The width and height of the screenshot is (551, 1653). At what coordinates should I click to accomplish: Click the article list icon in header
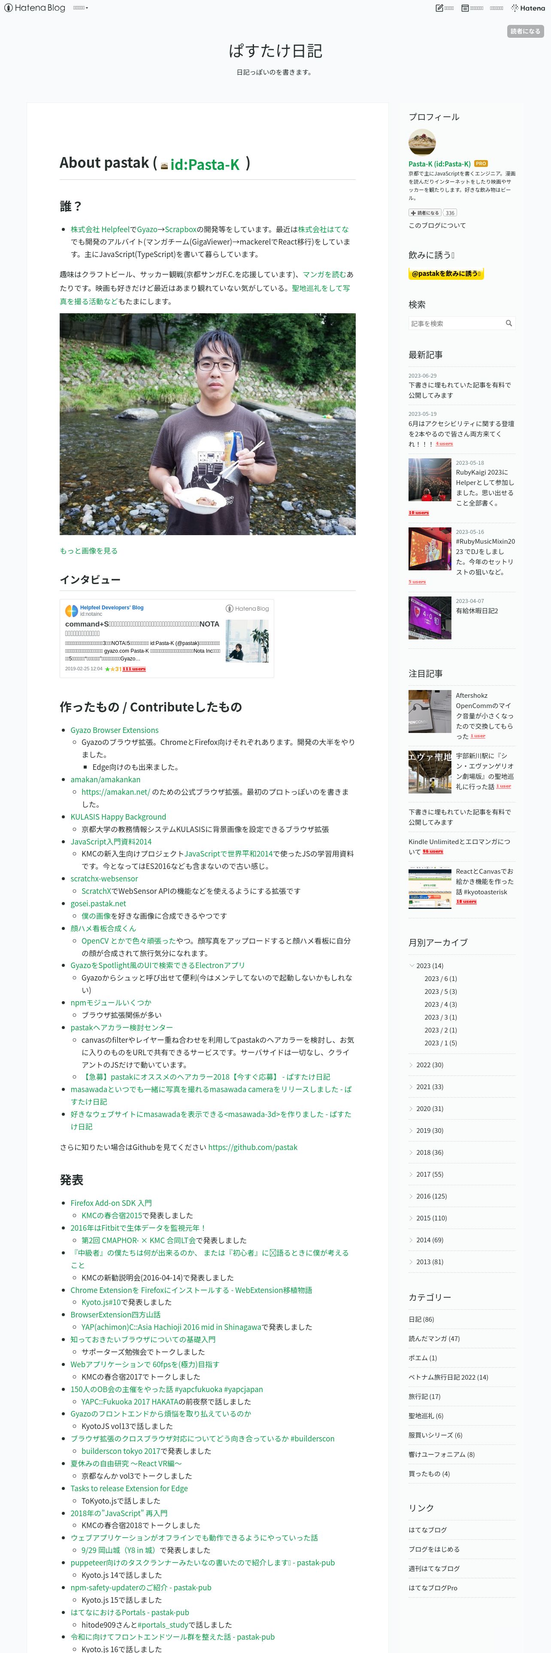tap(465, 8)
